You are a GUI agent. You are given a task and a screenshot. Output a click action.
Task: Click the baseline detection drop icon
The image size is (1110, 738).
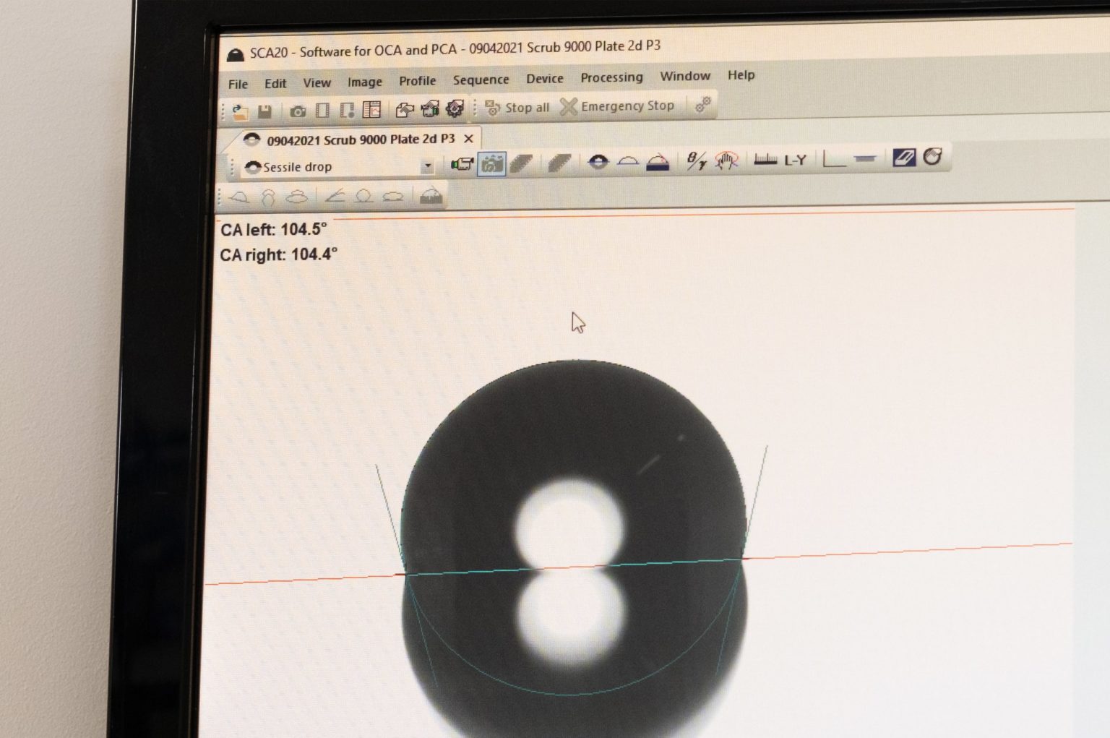point(598,162)
